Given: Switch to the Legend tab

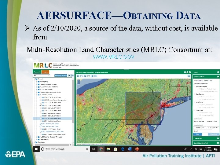Looking at the screenshot, I should [x=45, y=72].
